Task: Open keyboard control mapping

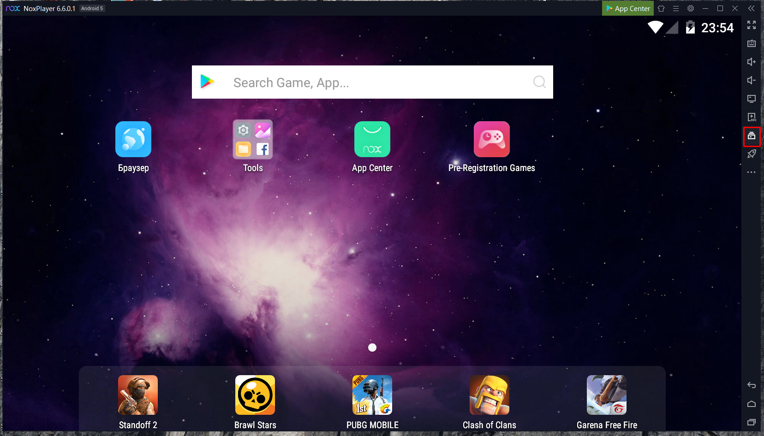Action: click(752, 43)
